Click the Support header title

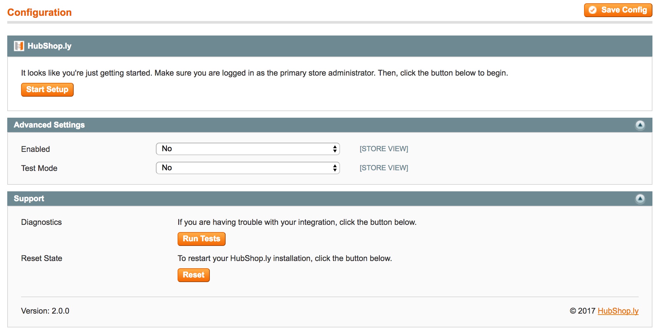point(29,199)
